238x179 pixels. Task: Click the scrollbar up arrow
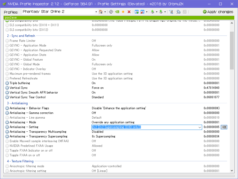click(x=232, y=23)
